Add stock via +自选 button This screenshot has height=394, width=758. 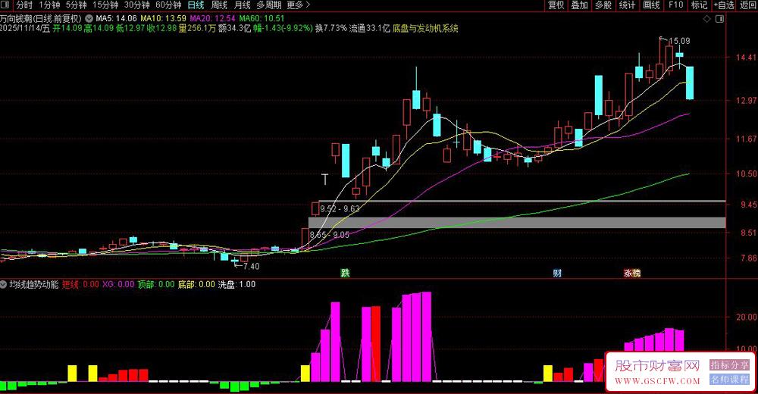[724, 5]
